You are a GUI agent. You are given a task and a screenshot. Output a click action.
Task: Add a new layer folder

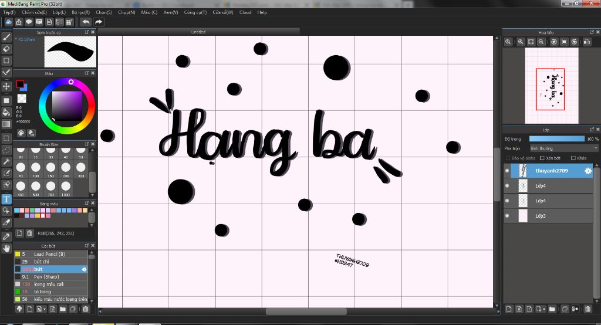pyautogui.click(x=552, y=309)
